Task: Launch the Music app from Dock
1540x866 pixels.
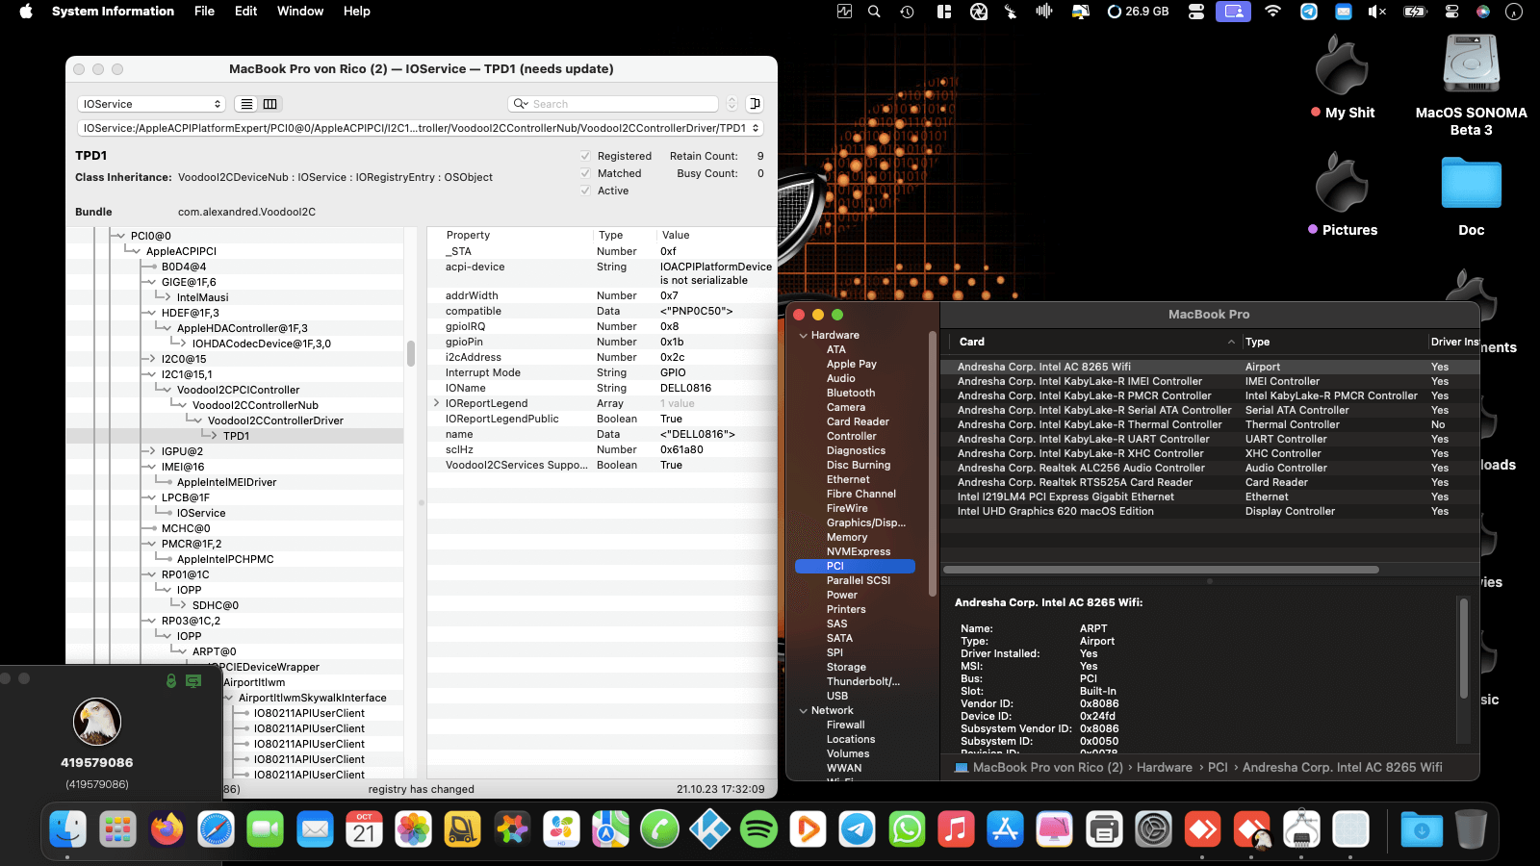Action: 956,829
